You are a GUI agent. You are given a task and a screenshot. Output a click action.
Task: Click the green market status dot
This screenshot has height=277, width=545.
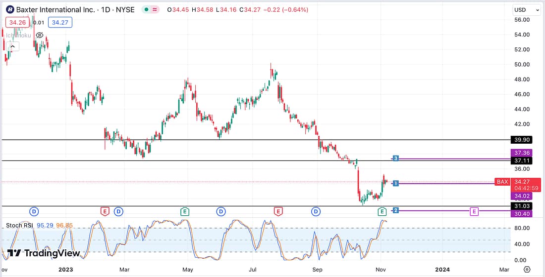146,10
